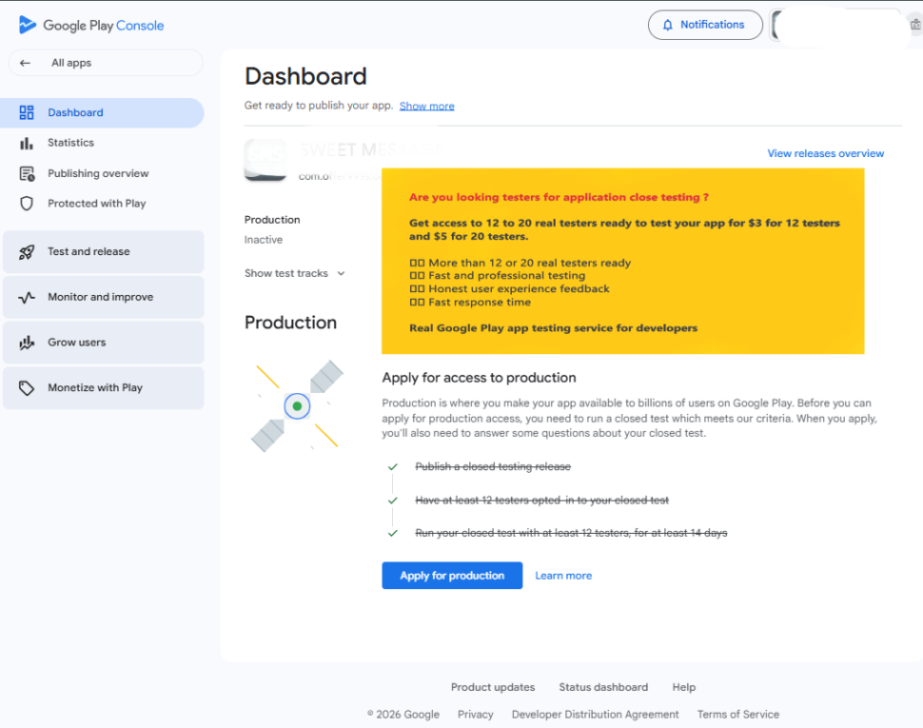
Task: Open Developer Distribution Agreement link
Action: 595,715
